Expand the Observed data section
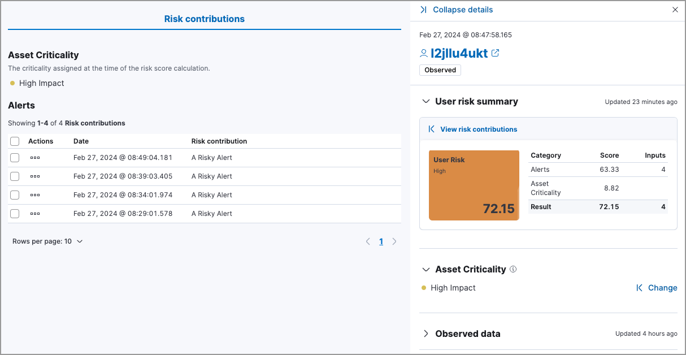The height and width of the screenshot is (355, 686). [426, 334]
